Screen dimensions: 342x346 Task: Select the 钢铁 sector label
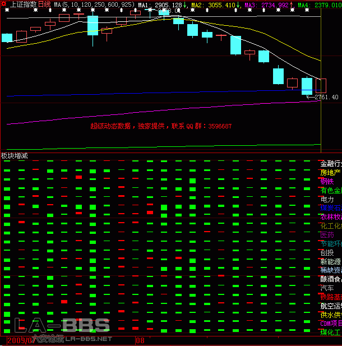pyautogui.click(x=326, y=181)
